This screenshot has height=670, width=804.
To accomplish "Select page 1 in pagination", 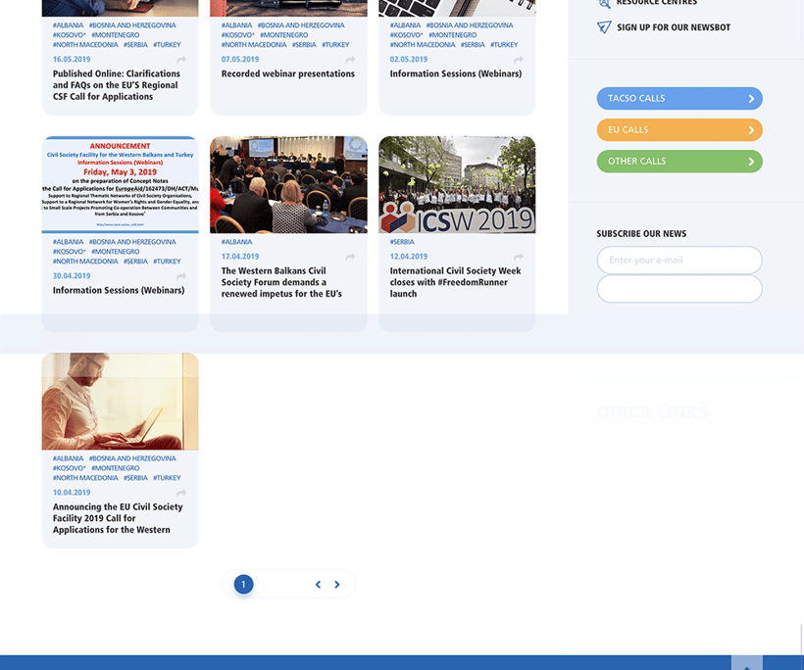I will pos(243,585).
